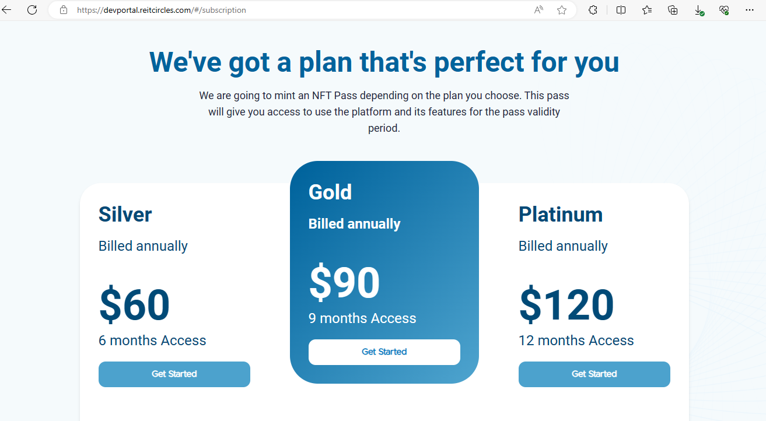This screenshot has width=766, height=421.
Task: Open the Collections panel
Action: click(x=673, y=10)
